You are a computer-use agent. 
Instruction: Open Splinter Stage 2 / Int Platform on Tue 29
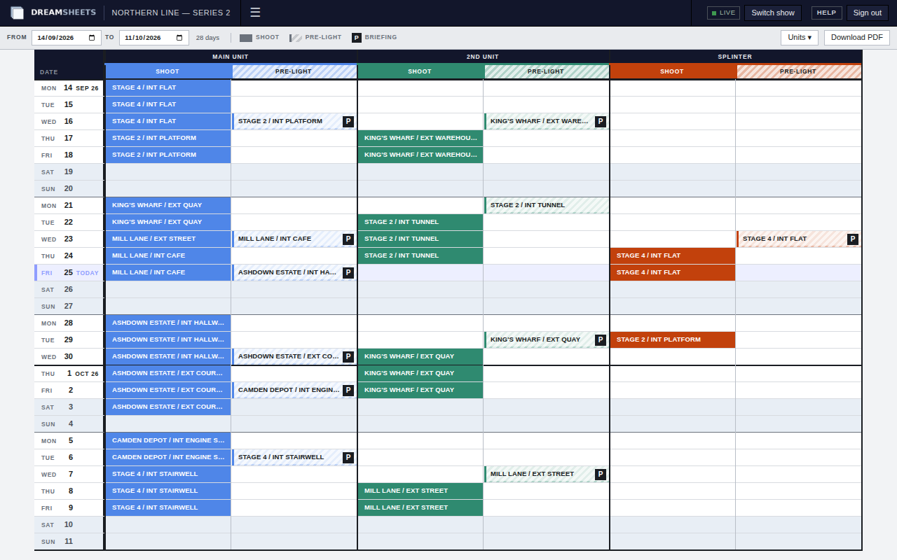(673, 340)
